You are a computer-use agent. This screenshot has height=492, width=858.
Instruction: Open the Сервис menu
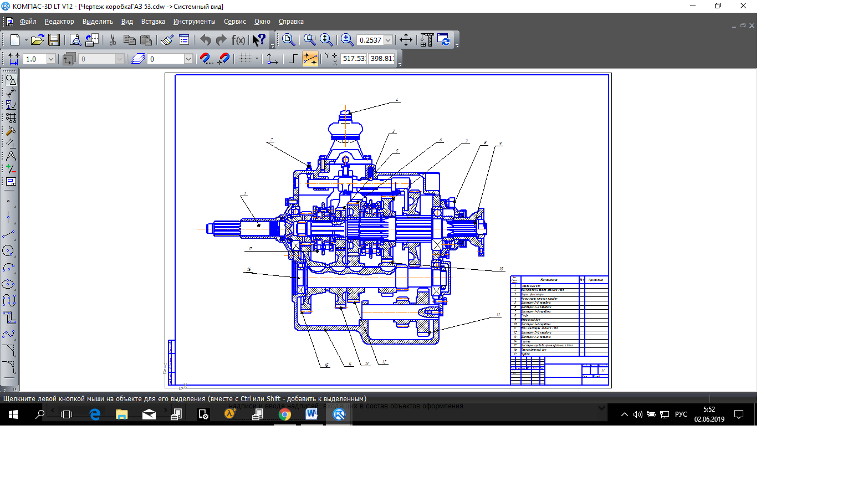coord(235,22)
